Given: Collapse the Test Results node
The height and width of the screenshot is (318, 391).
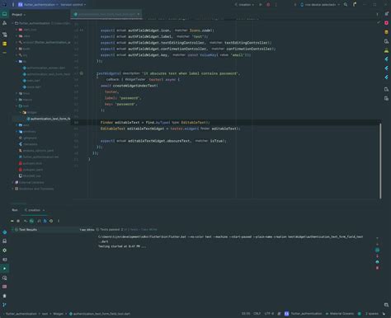Looking at the screenshot, I should click(x=12, y=229).
